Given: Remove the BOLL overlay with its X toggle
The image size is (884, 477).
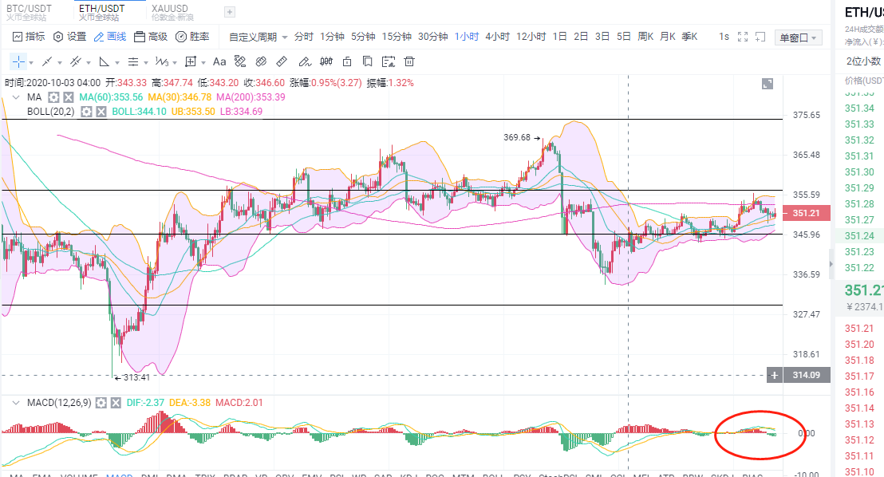Looking at the screenshot, I should 101,112.
